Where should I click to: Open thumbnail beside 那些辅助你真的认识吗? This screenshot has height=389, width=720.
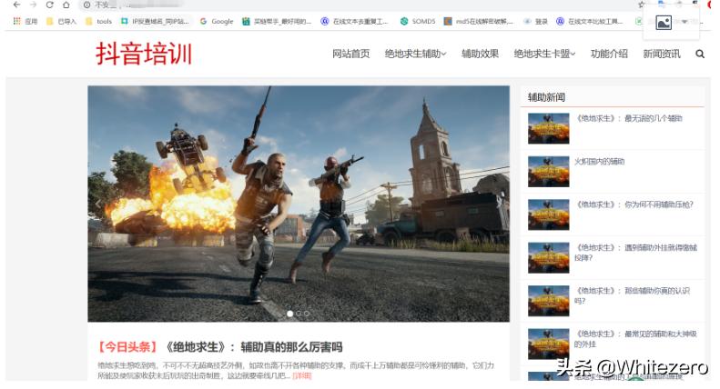(548, 301)
